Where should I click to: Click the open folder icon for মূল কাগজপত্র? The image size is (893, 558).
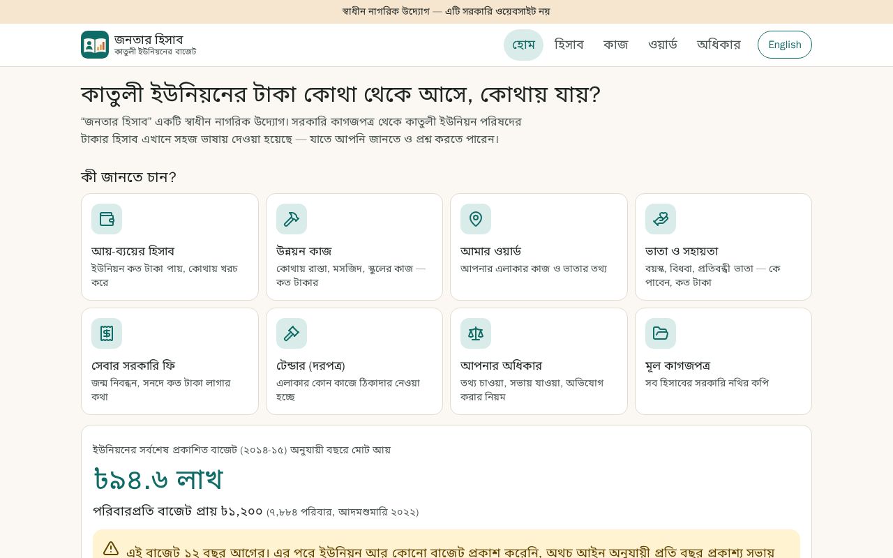(661, 333)
